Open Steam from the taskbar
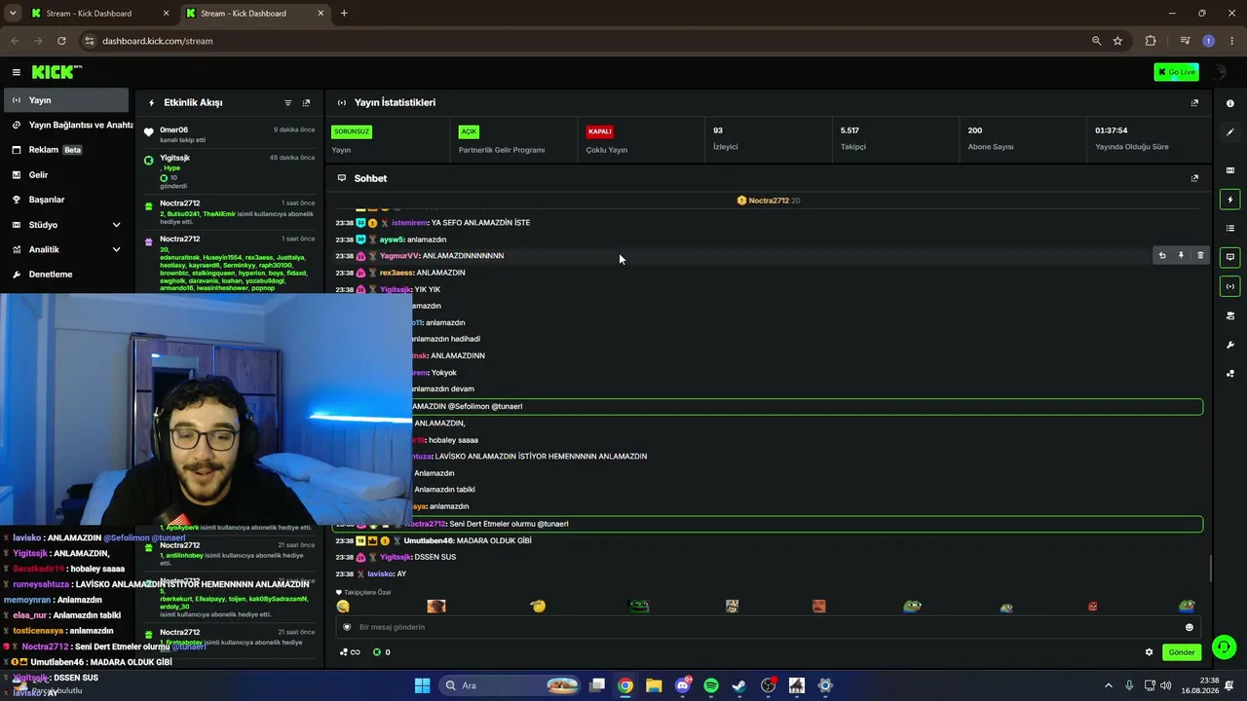Image resolution: width=1247 pixels, height=701 pixels. pyautogui.click(x=739, y=685)
